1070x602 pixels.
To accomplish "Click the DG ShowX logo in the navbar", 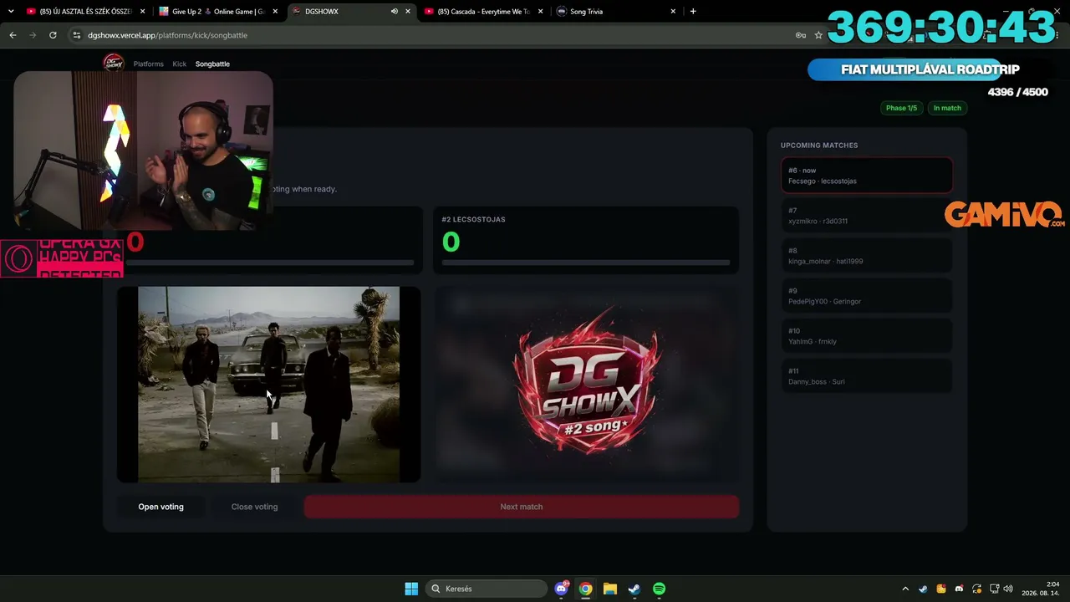I will click(113, 63).
